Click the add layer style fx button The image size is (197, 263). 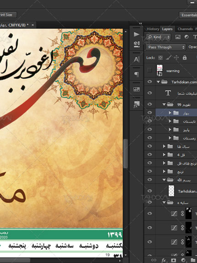pos(164,260)
